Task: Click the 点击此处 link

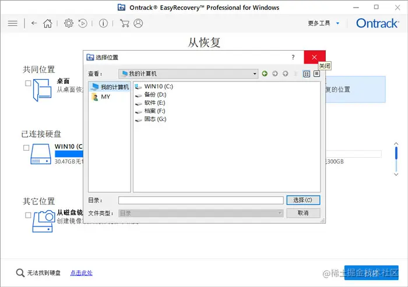Action: tap(82, 273)
